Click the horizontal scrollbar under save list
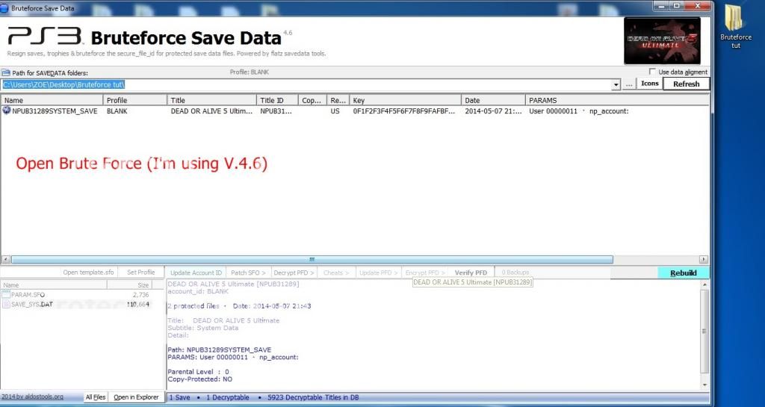 [x=312, y=259]
